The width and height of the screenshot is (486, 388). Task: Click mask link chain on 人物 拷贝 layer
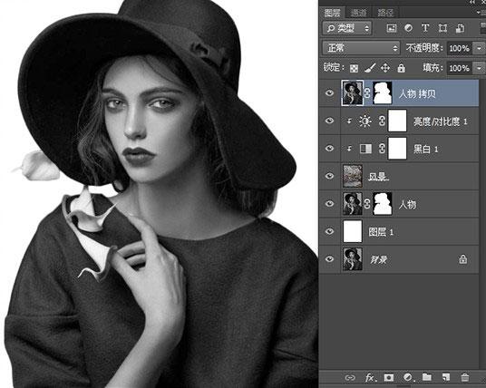367,93
